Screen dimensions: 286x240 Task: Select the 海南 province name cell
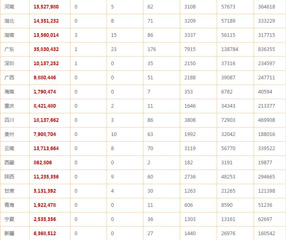coord(9,92)
